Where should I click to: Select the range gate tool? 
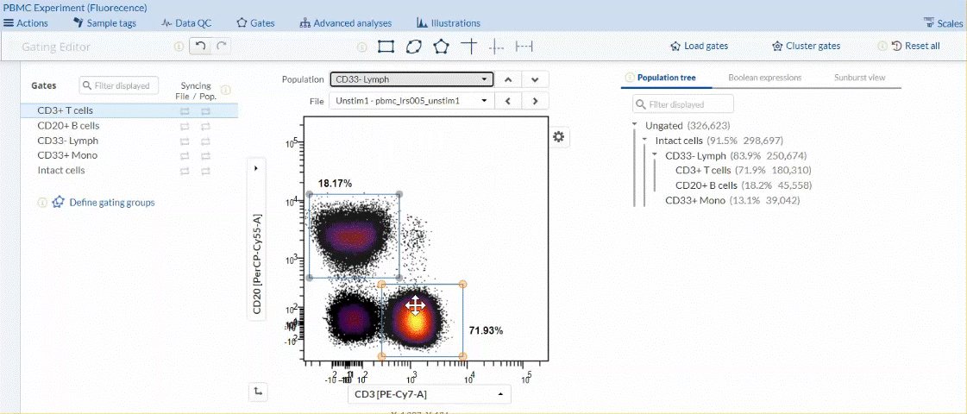click(x=524, y=46)
